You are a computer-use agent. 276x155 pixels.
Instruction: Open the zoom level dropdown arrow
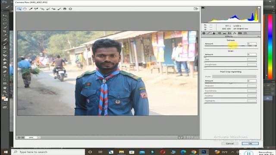click(39, 137)
